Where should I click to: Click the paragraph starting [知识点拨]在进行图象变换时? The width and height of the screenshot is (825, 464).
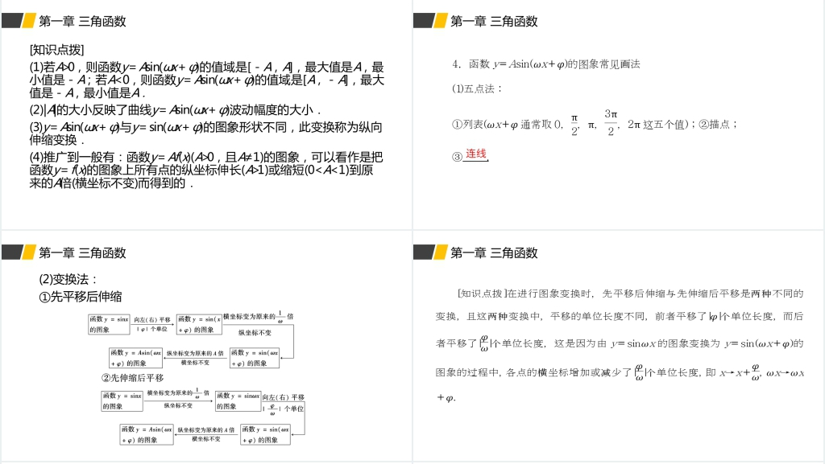[620, 344]
